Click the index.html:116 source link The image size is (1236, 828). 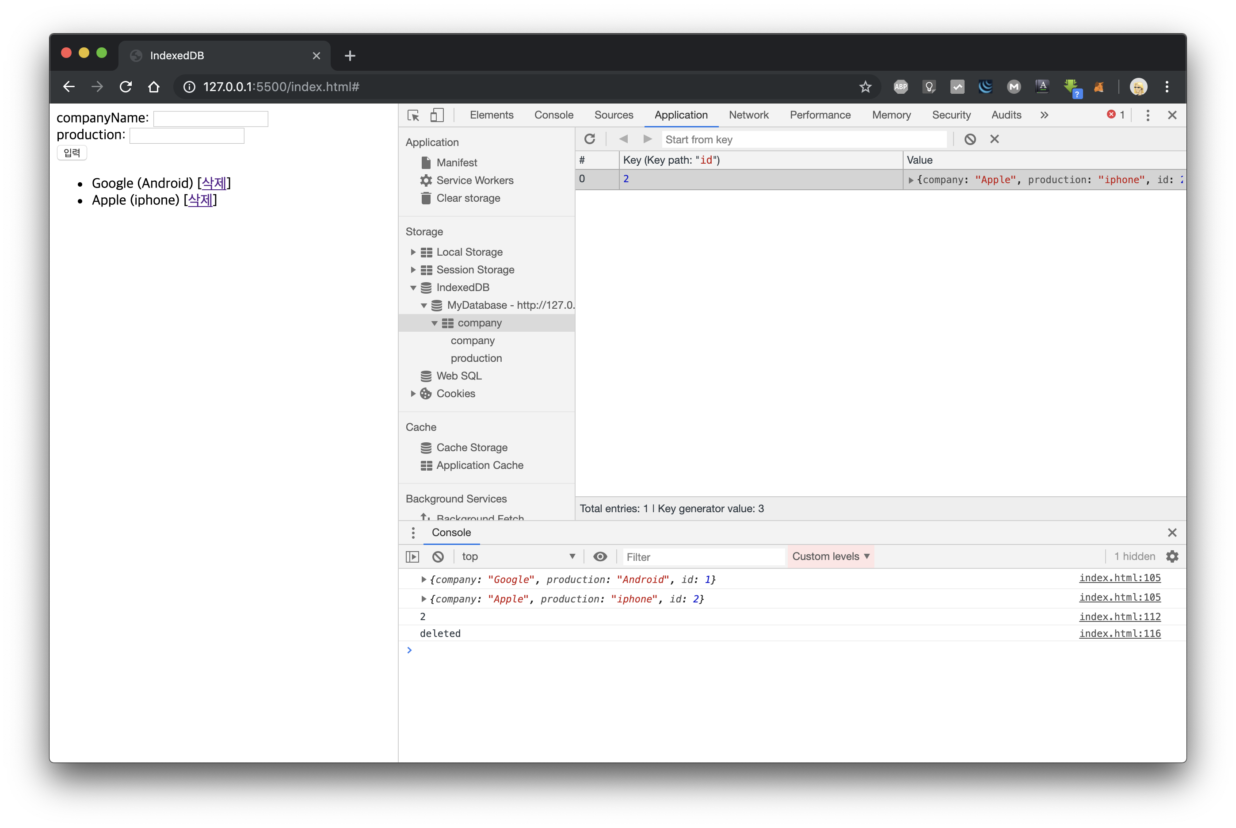coord(1119,633)
